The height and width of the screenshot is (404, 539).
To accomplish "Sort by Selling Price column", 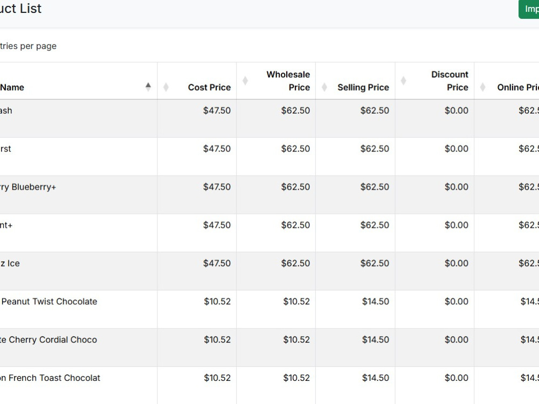I will tap(324, 87).
